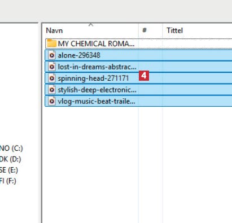232x223 pixels.
Task: Select the stylish-deep-electronic... file name
Action: pyautogui.click(x=97, y=90)
